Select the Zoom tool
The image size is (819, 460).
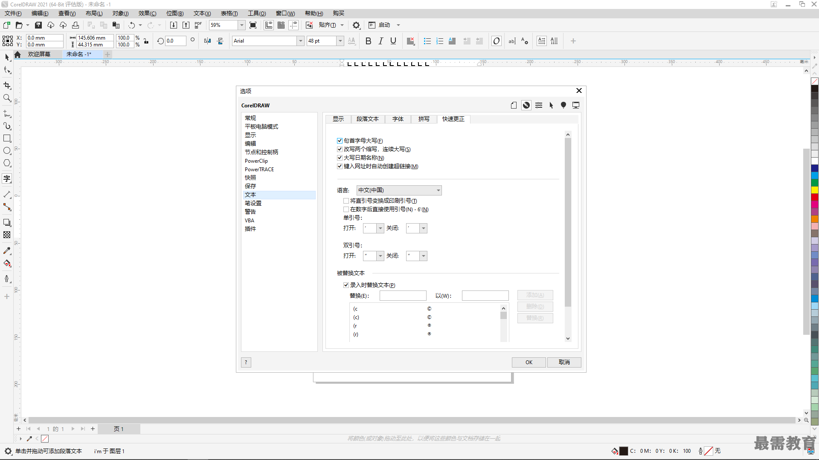[x=7, y=98]
